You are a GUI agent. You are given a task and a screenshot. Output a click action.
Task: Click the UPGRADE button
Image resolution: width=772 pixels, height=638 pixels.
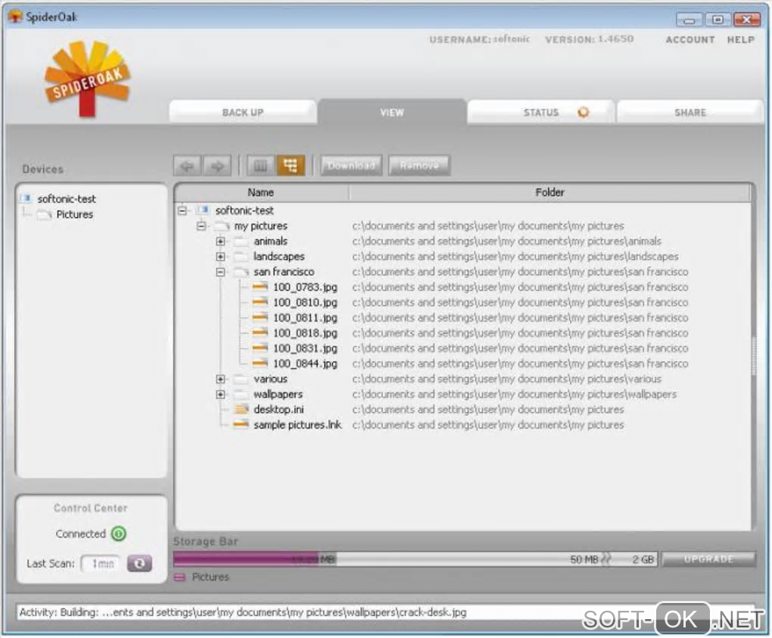click(708, 559)
